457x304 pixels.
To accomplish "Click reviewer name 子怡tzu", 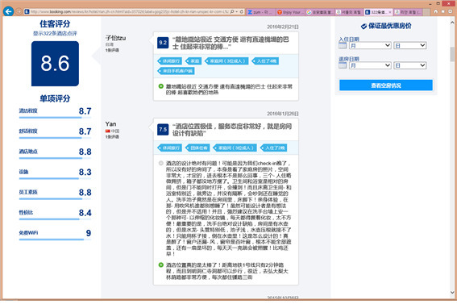I will pyautogui.click(x=116, y=38).
